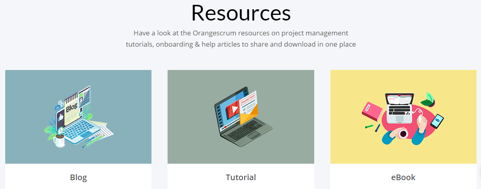Click the thumbs-up icon in Blog illustration

61,117
